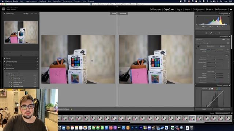234x131 pixels.
Task: Select the red channel curve icon
Action: pos(215,88)
